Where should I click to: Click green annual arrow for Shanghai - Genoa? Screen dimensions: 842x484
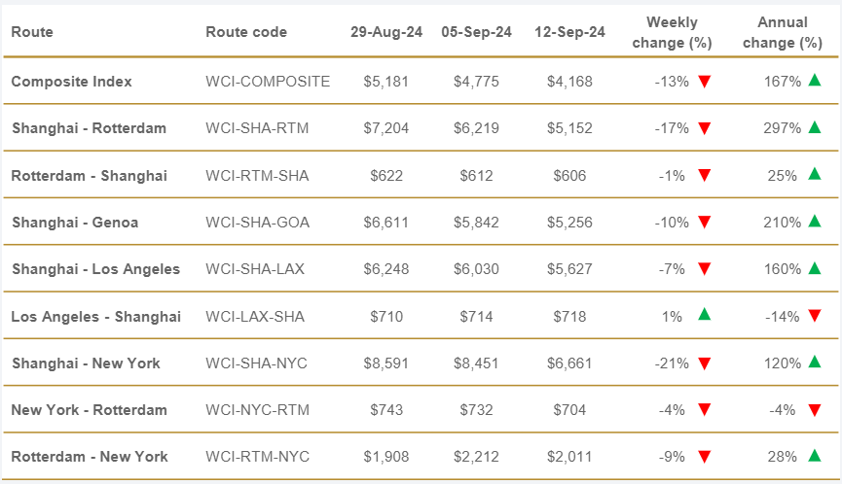814,222
